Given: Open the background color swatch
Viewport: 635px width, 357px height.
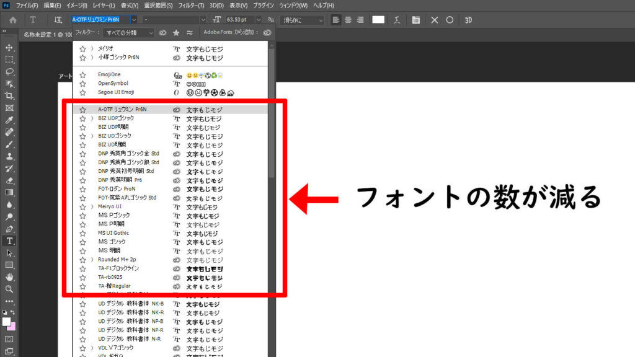Looking at the screenshot, I should pyautogui.click(x=12, y=327).
